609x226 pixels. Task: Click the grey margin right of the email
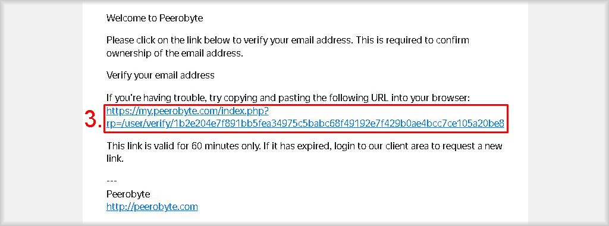(568, 112)
